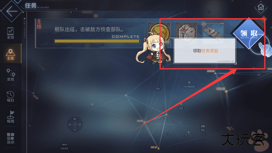Click the chibi guide character
Viewport: 272px width, 153px height.
point(152,50)
